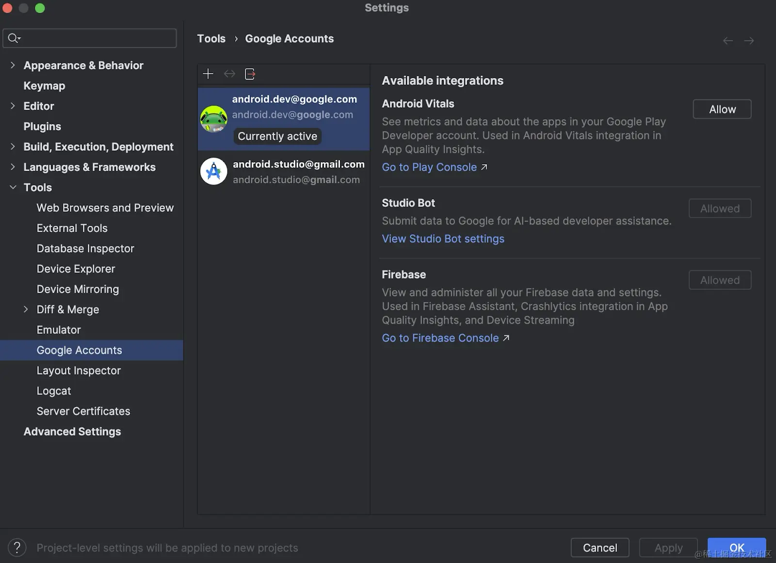
Task: Click the Play Console external-link arrow
Action: 484,167
